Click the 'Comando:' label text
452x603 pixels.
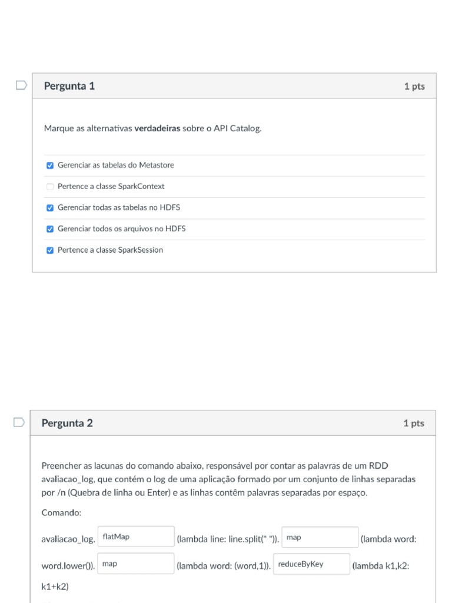click(61, 513)
